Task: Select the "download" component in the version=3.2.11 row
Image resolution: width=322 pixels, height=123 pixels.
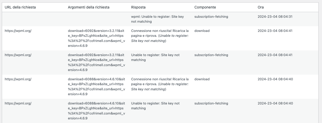Action: pyautogui.click(x=202, y=31)
